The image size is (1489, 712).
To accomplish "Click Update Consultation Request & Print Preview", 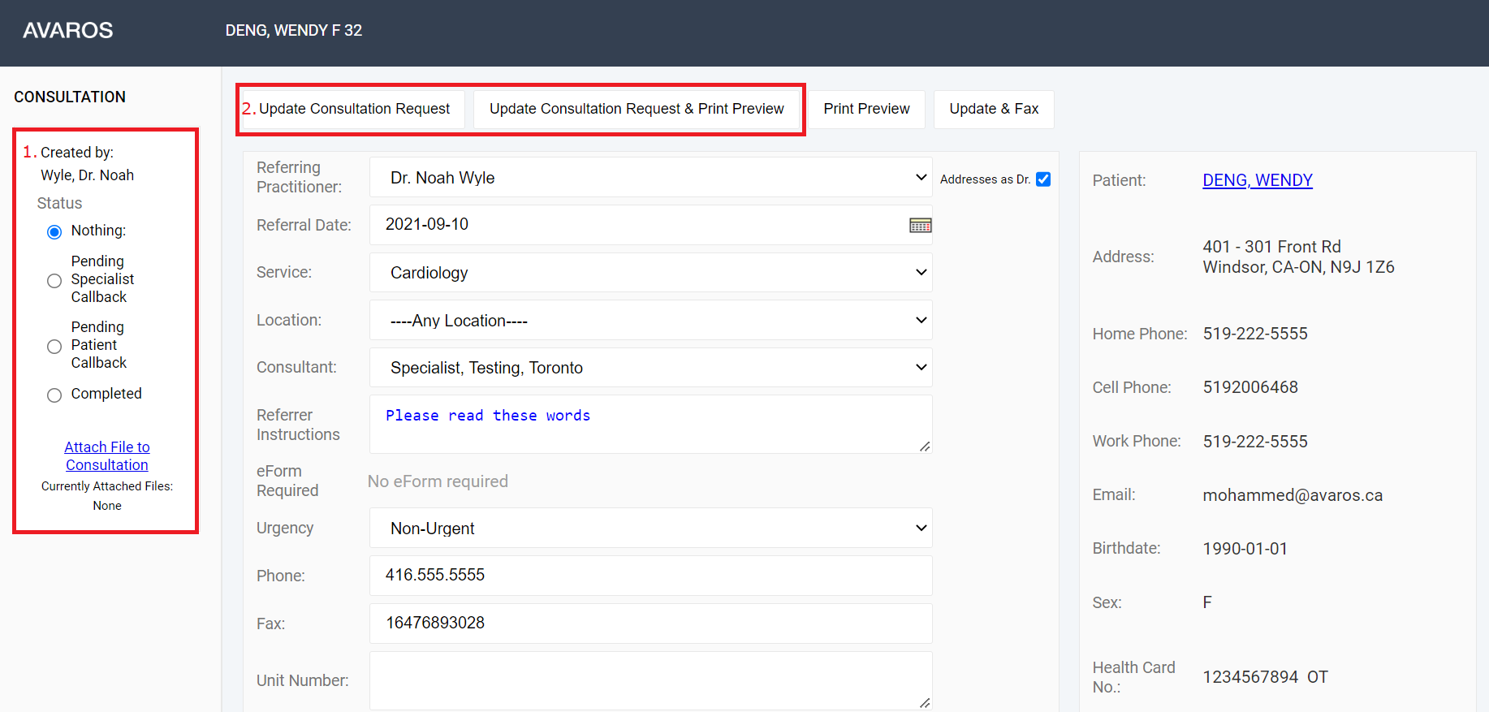I will pyautogui.click(x=637, y=109).
